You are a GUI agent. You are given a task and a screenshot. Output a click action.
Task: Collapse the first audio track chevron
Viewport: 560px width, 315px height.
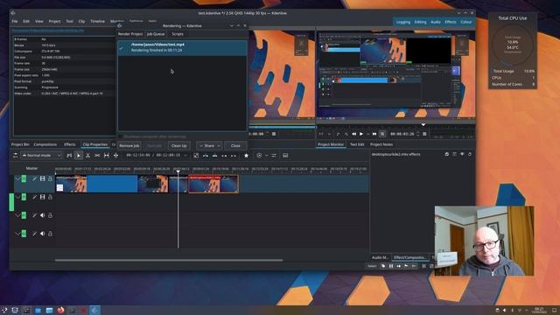(17, 215)
